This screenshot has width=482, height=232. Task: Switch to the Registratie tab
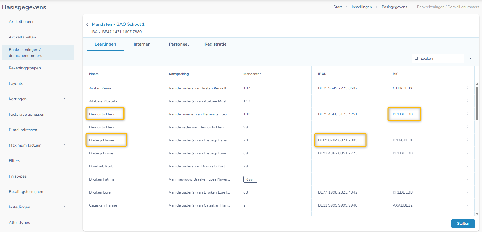(x=215, y=44)
